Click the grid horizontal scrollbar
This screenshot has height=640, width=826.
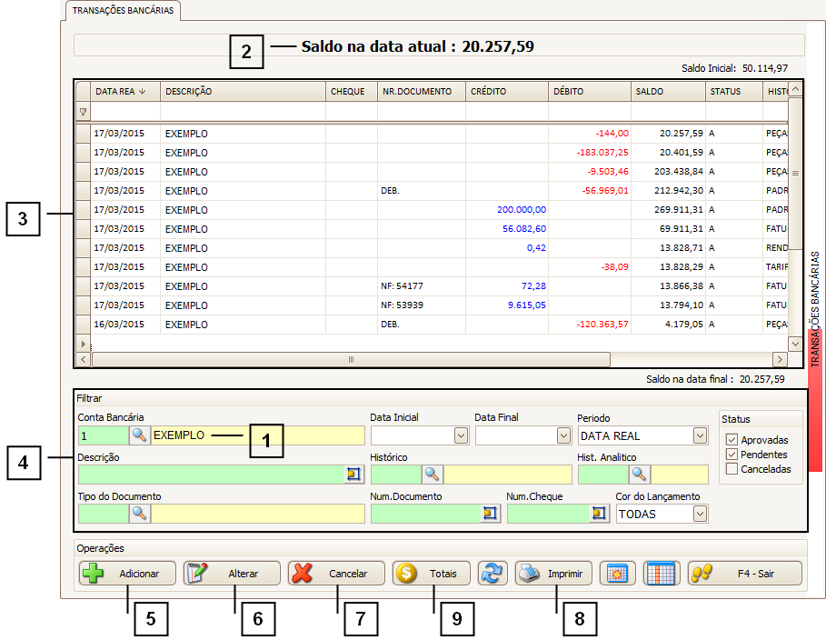[350, 359]
